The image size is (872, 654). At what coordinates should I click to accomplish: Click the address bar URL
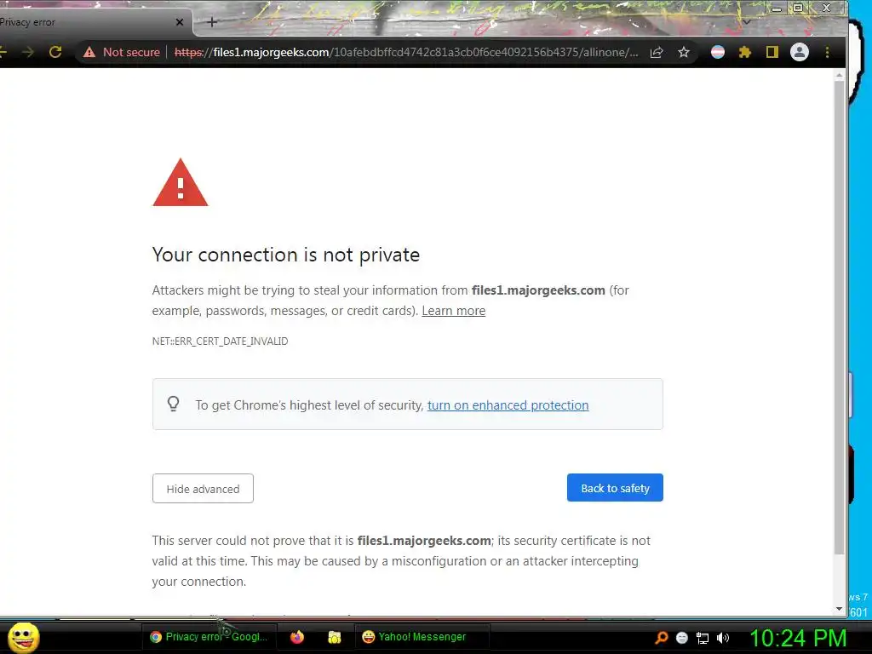tap(406, 52)
